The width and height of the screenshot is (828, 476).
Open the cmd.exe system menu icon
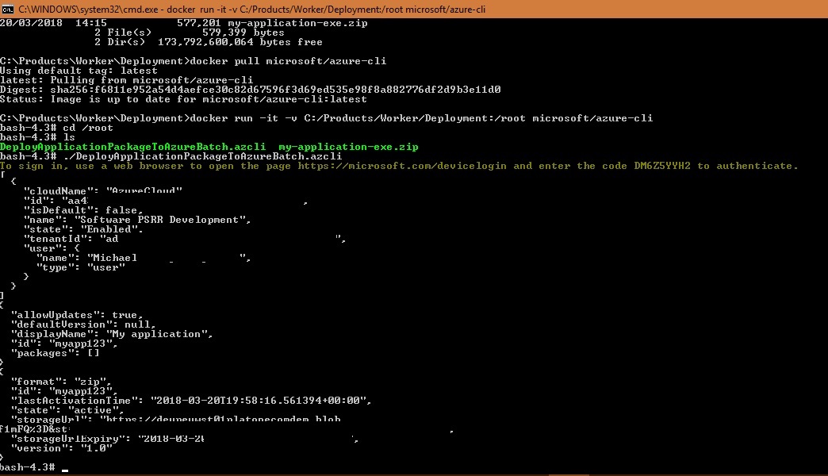click(x=6, y=7)
